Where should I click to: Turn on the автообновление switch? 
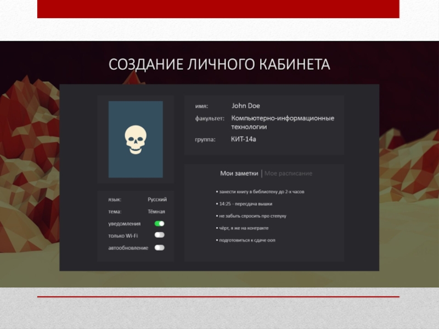159,248
